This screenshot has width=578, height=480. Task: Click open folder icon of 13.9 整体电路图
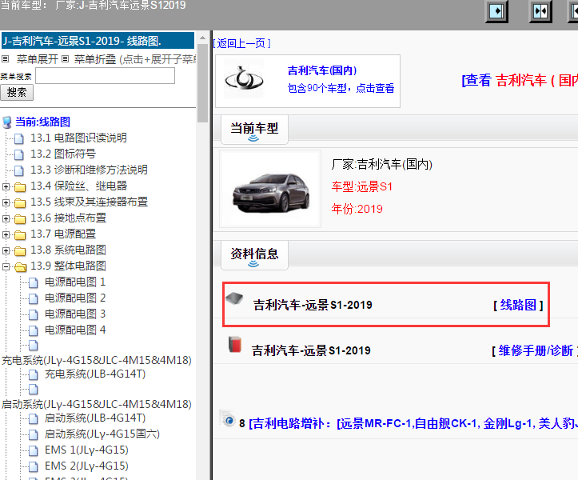pos(20,266)
